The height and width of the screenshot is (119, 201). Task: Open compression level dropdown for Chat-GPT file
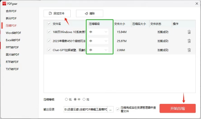[x=98, y=50]
